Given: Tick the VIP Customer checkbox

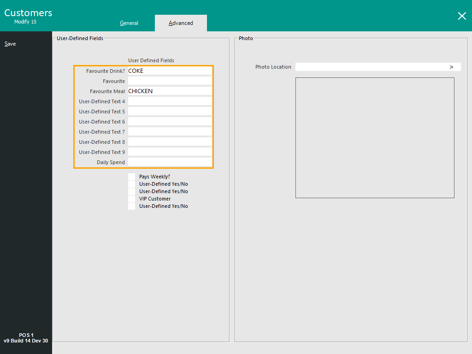Looking at the screenshot, I should click(132, 199).
